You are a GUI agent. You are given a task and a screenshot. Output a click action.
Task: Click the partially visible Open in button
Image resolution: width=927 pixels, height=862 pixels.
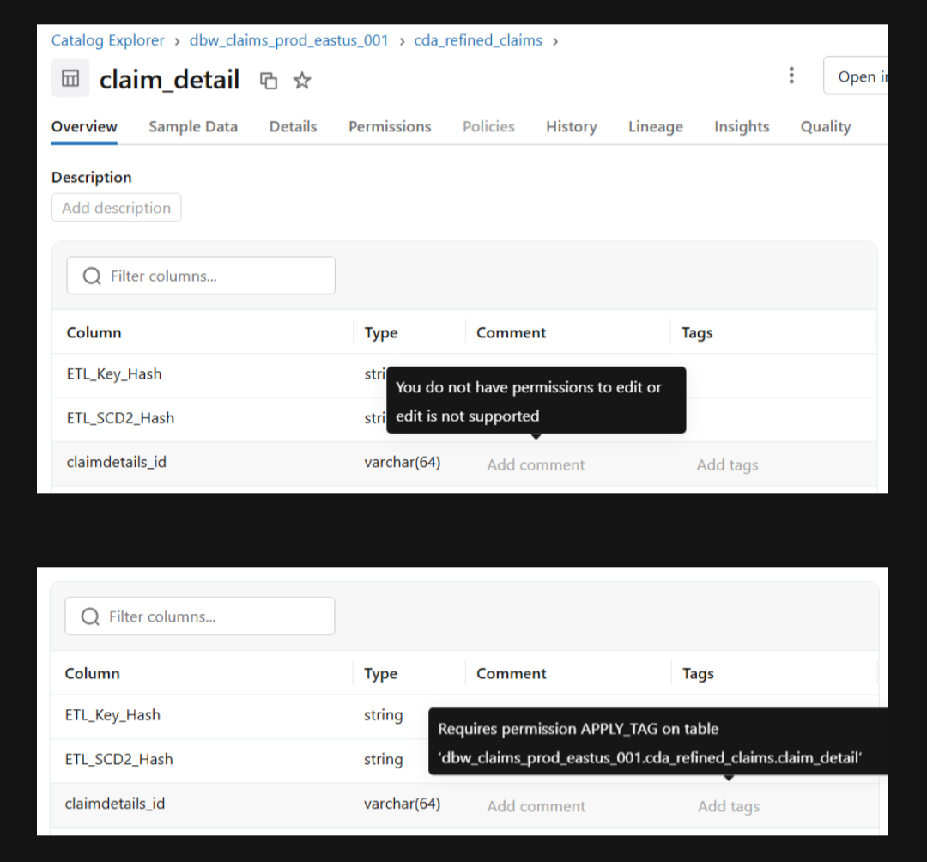tap(856, 76)
